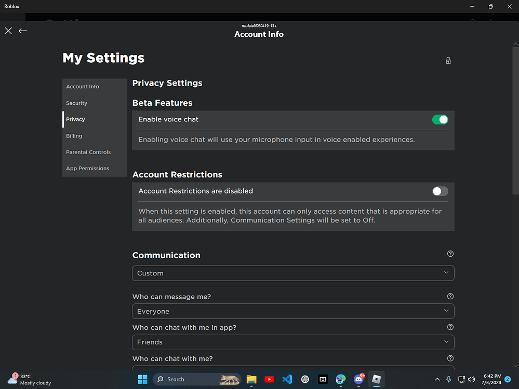Disable the Enable voice chat toggle
This screenshot has height=389, width=519.
440,120
